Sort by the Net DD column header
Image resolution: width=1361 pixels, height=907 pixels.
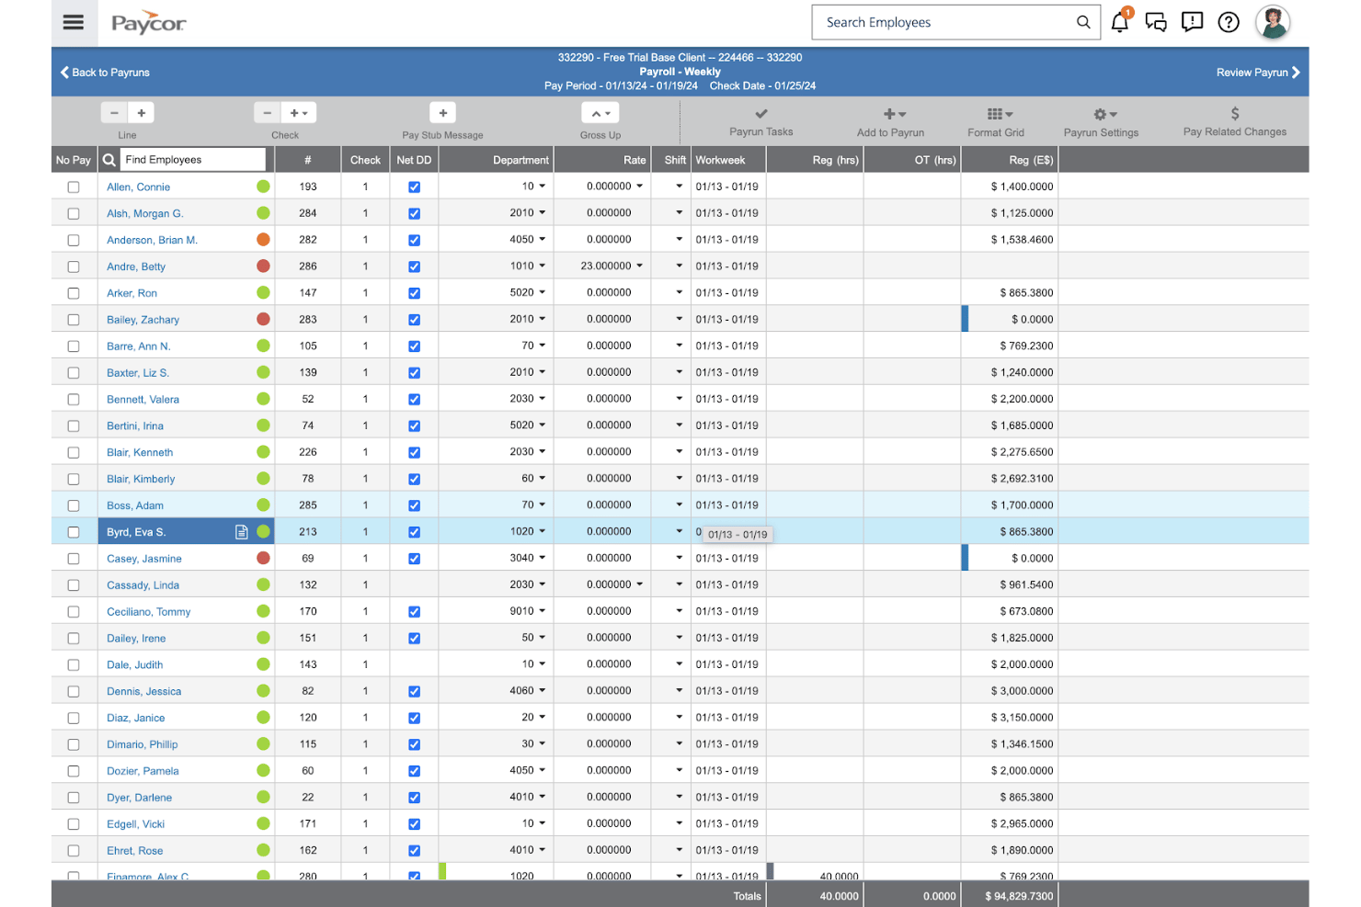tap(414, 160)
